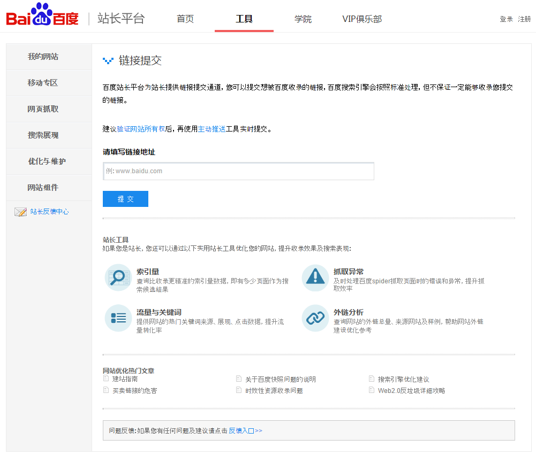Select 工具 in the top navigation

click(x=244, y=19)
